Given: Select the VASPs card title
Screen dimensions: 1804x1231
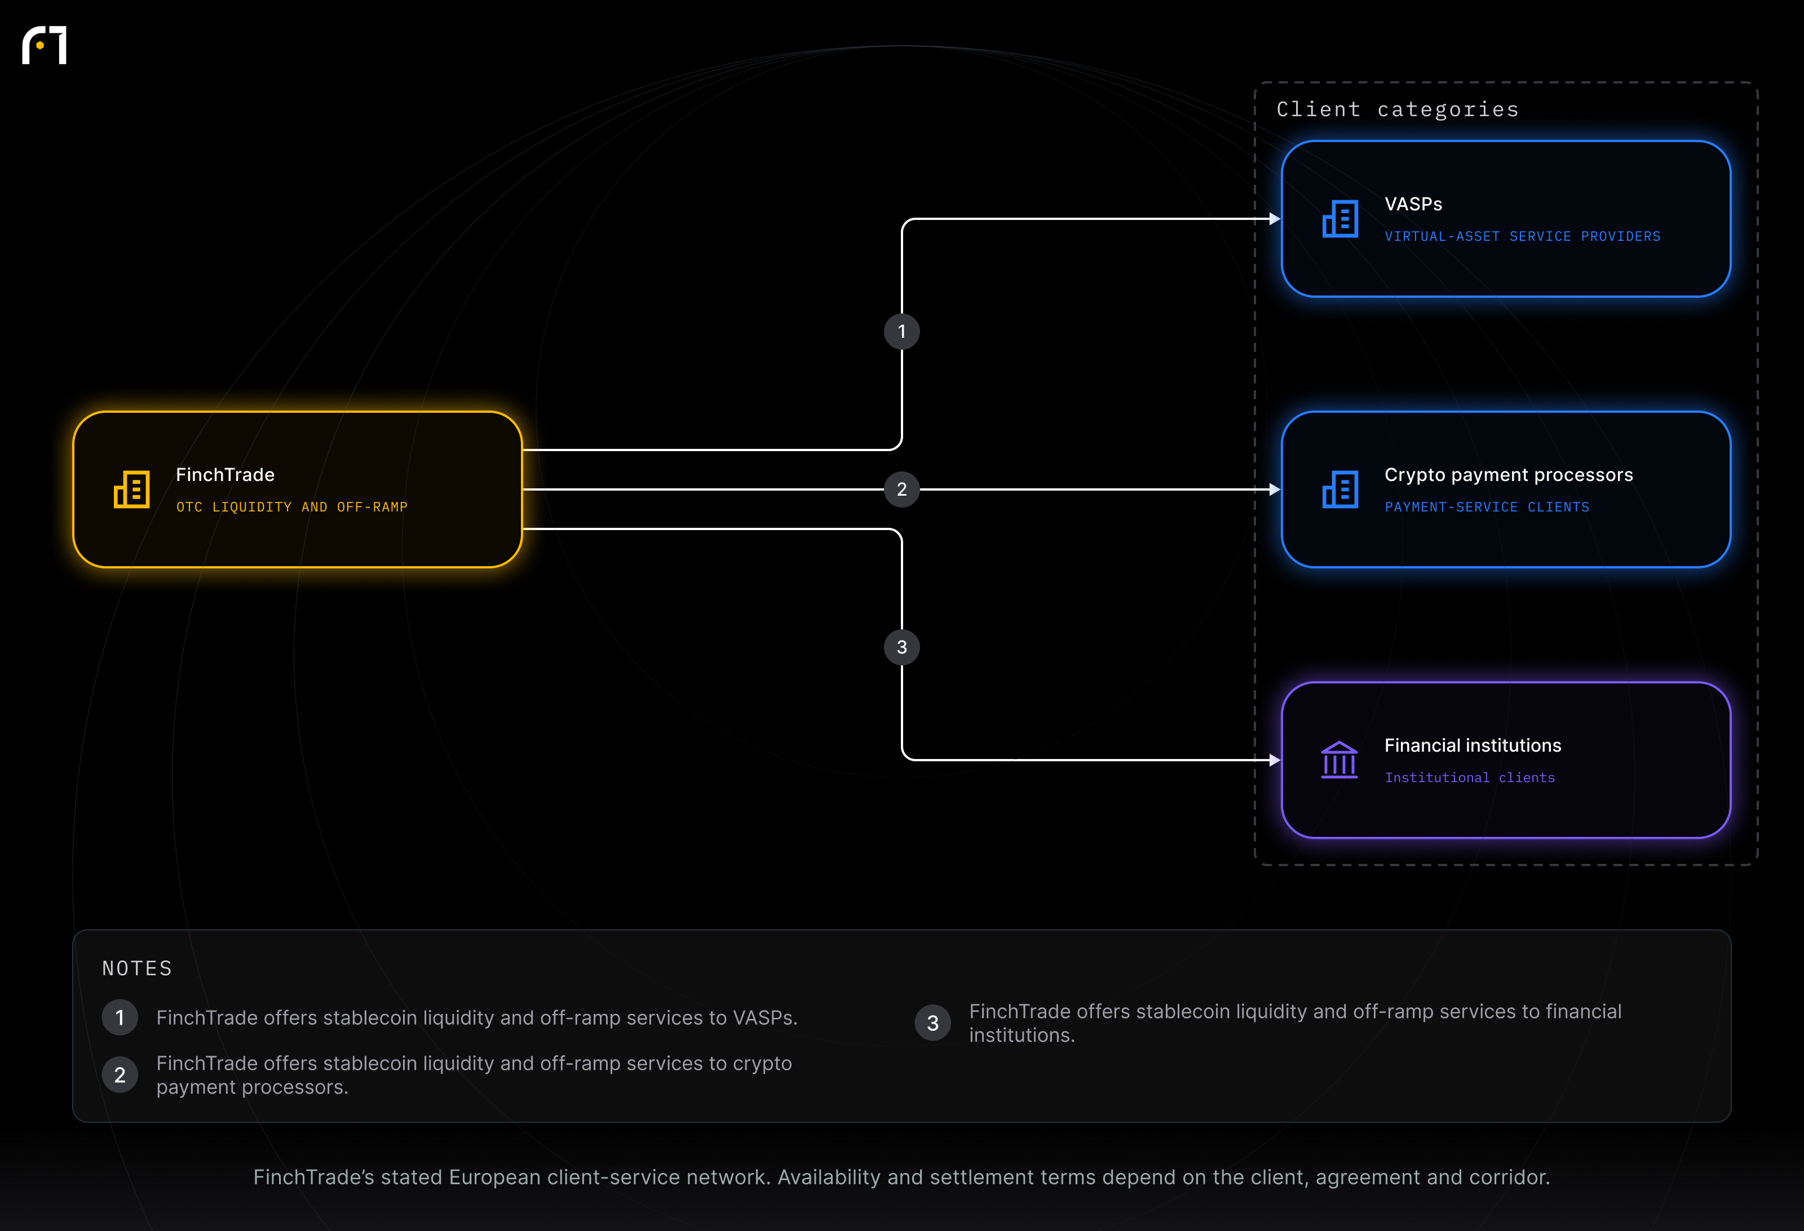Looking at the screenshot, I should point(1413,204).
